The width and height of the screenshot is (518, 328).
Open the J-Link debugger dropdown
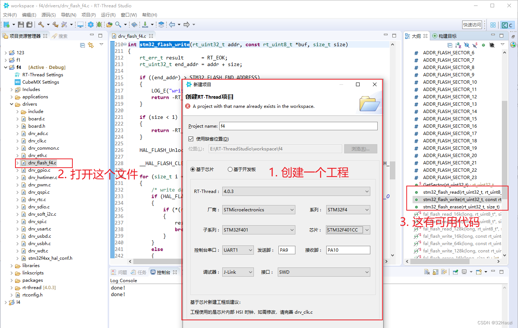coord(238,272)
